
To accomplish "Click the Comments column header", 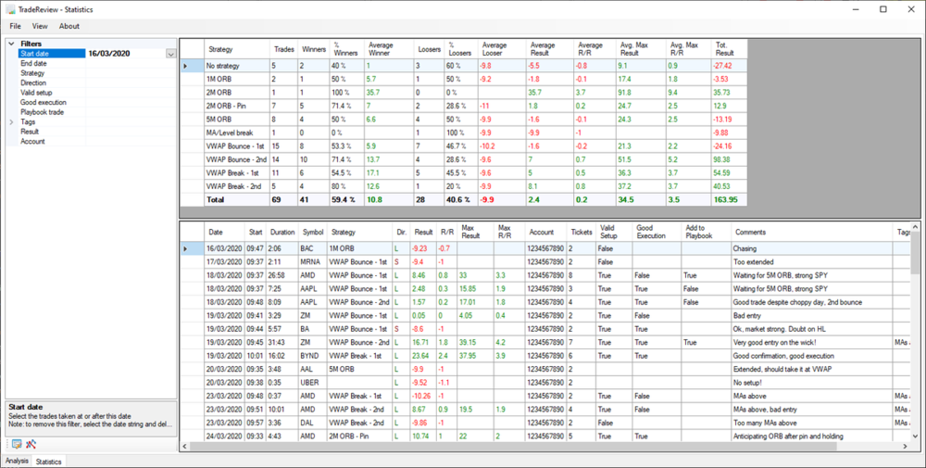I will pos(752,232).
